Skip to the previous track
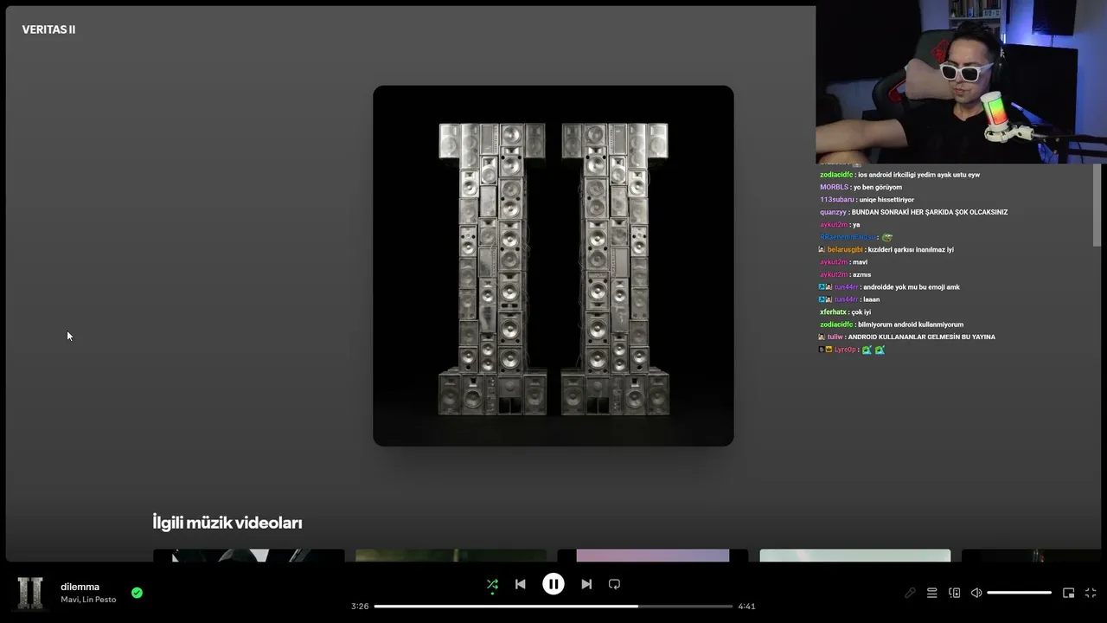The width and height of the screenshot is (1107, 623). (520, 584)
